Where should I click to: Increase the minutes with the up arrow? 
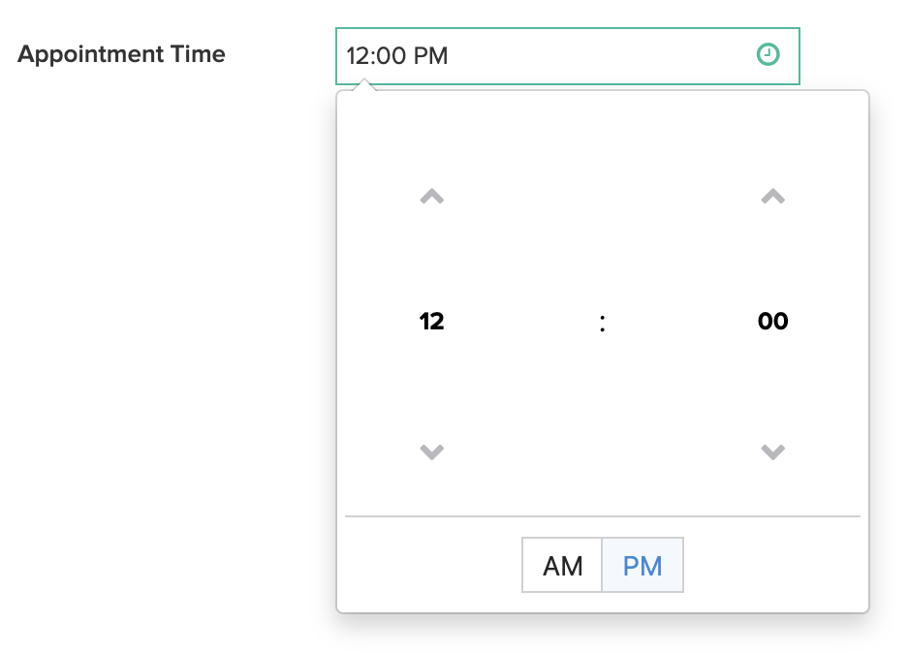(772, 197)
